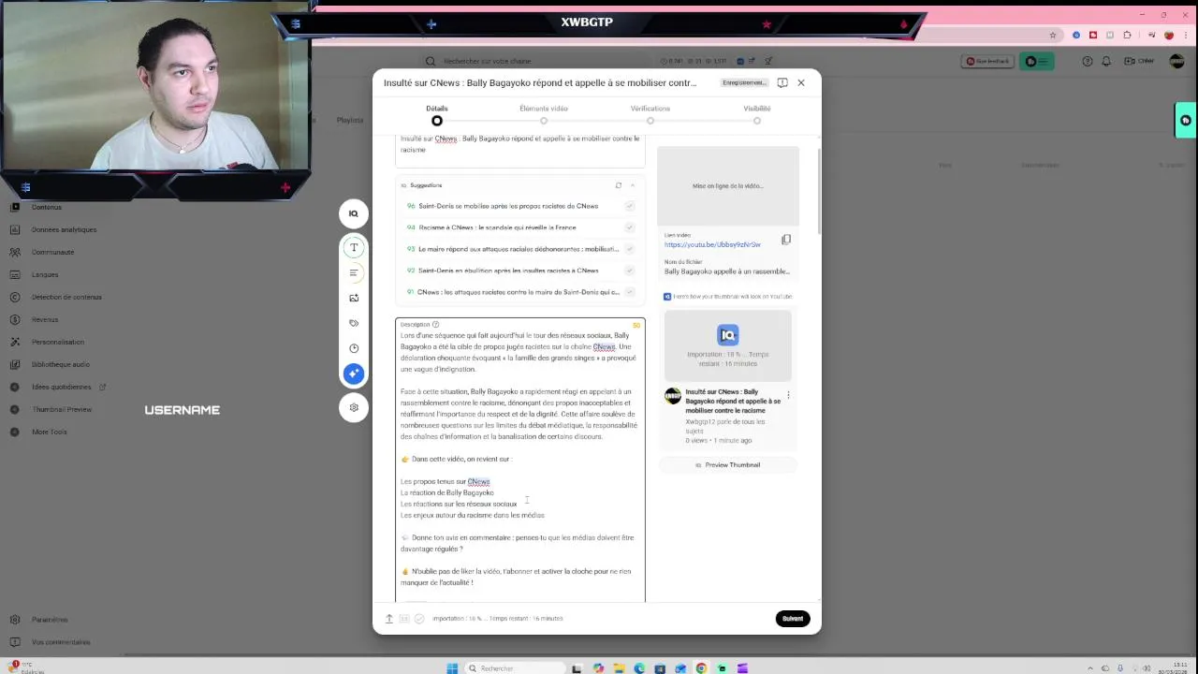Open Paramètres in Studio sidebar
1198x674 pixels.
50,620
